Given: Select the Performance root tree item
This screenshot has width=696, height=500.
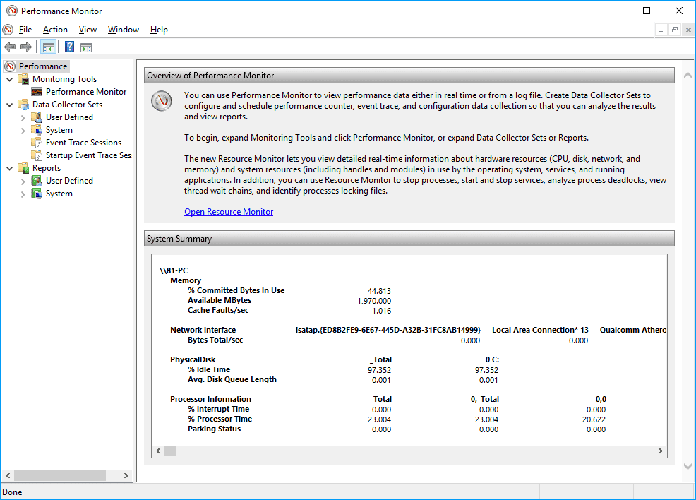Looking at the screenshot, I should click(x=43, y=66).
